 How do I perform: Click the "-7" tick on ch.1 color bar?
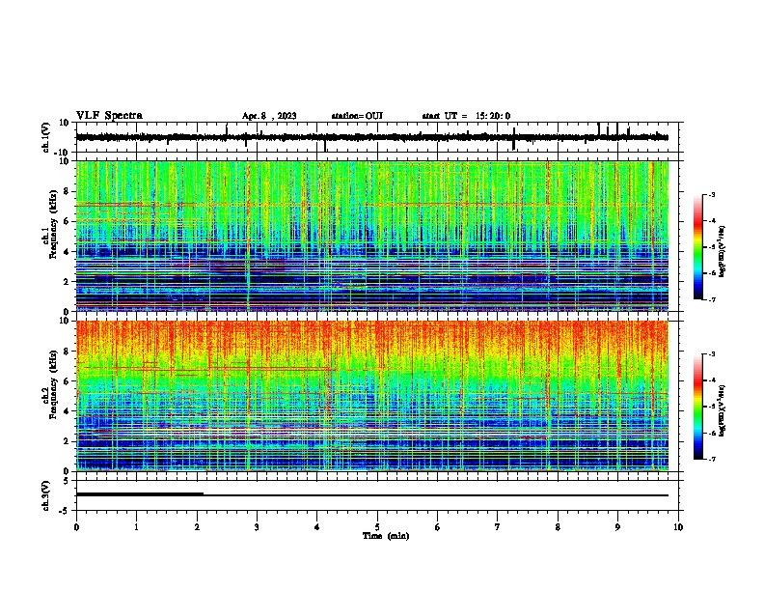[711, 299]
